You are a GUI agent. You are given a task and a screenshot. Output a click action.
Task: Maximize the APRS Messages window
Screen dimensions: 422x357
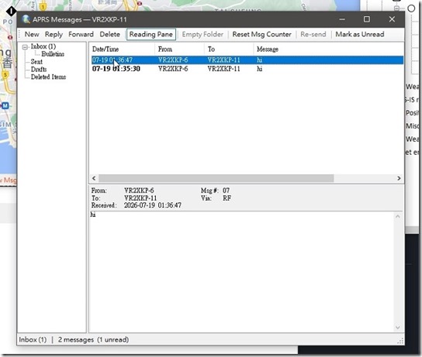[x=367, y=19]
